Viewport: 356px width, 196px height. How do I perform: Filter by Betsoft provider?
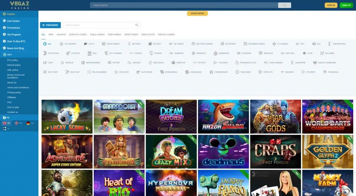pos(155,44)
